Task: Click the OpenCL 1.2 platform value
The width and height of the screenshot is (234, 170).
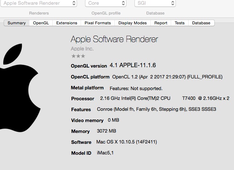Action: [167, 77]
